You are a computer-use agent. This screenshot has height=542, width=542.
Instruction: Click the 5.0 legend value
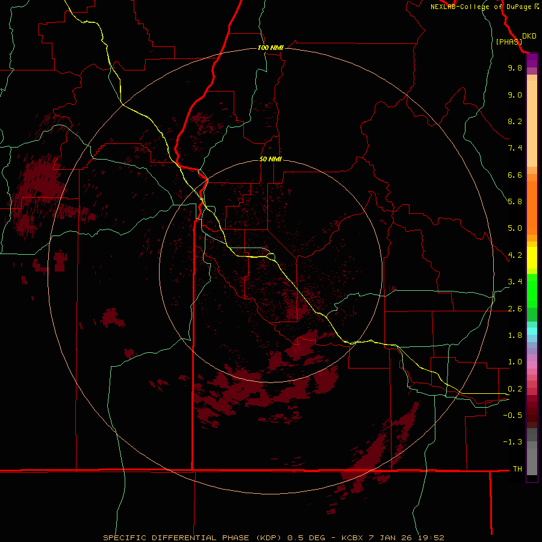(x=515, y=228)
